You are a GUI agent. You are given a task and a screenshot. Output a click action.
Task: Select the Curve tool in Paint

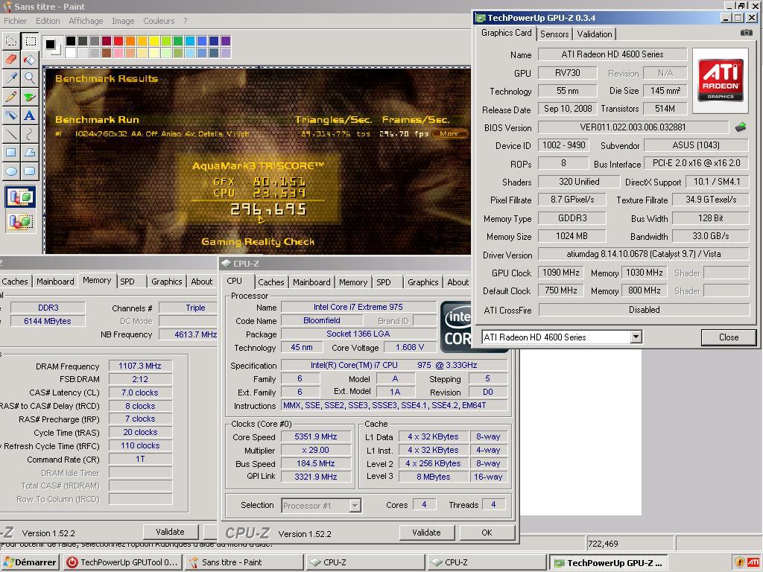coord(30,134)
